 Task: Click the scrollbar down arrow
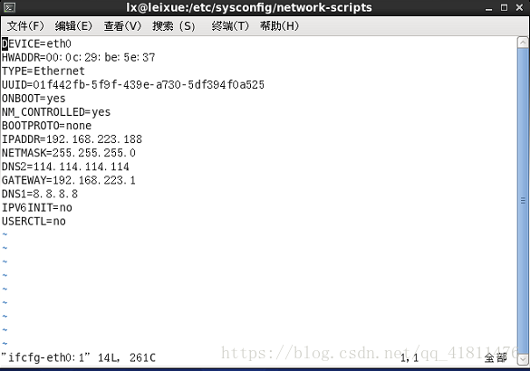coord(523,359)
